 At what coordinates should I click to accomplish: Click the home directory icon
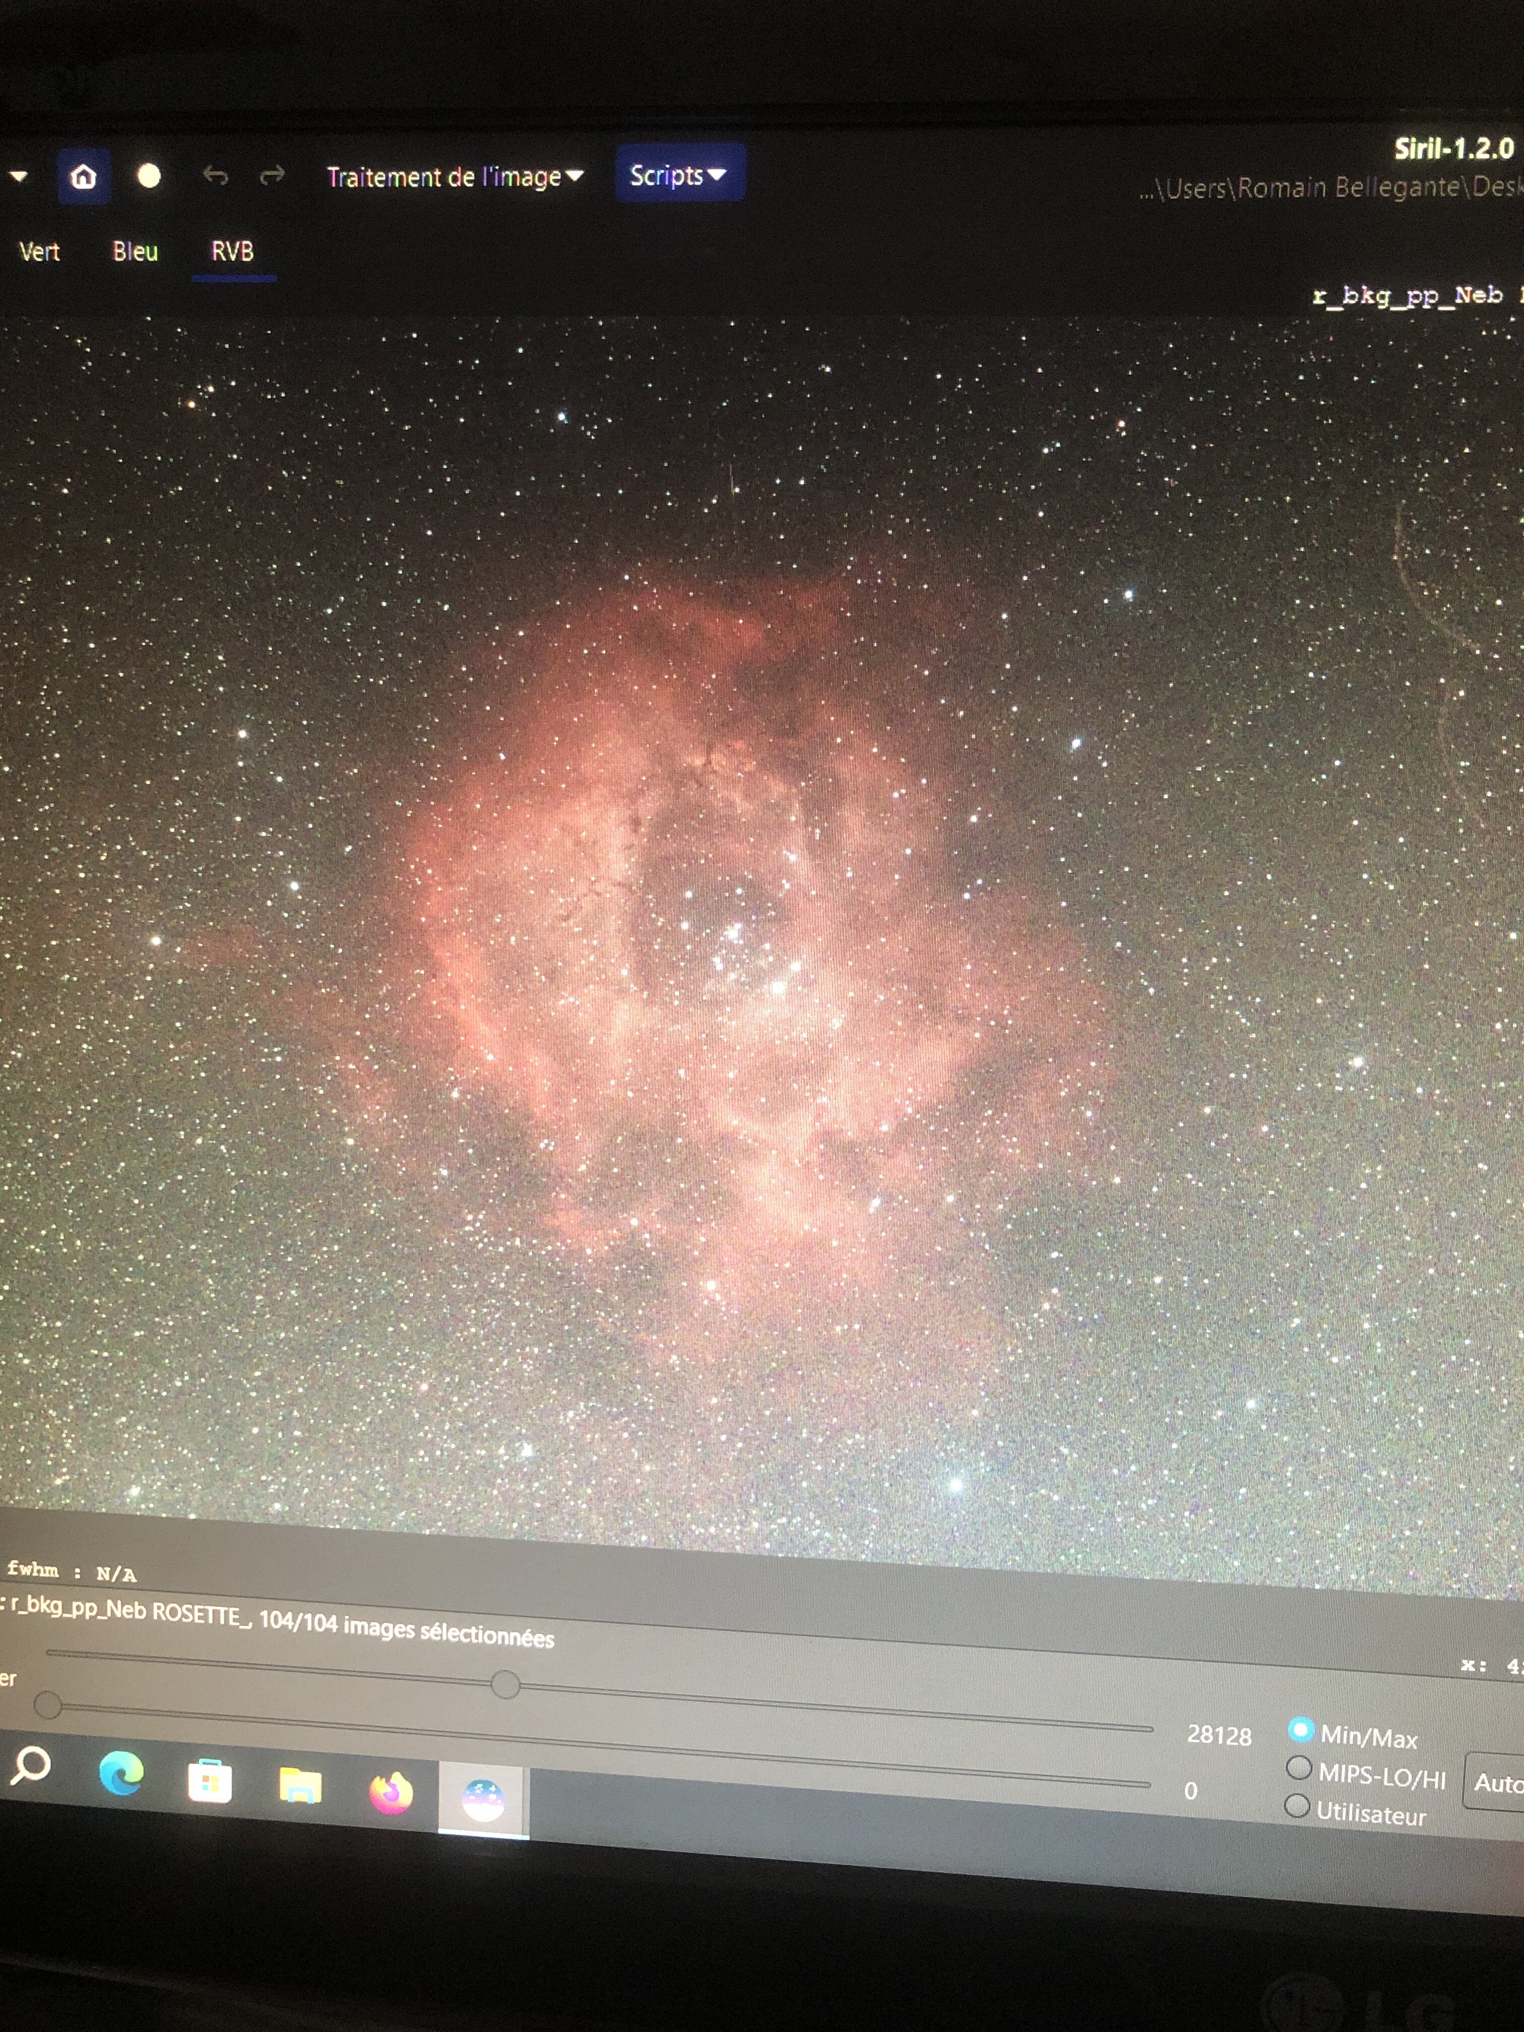click(84, 175)
